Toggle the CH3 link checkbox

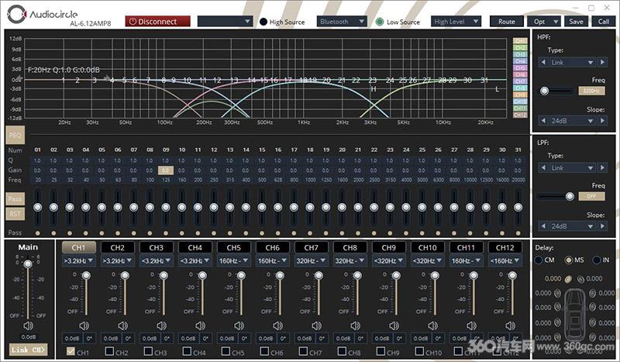[148, 351]
